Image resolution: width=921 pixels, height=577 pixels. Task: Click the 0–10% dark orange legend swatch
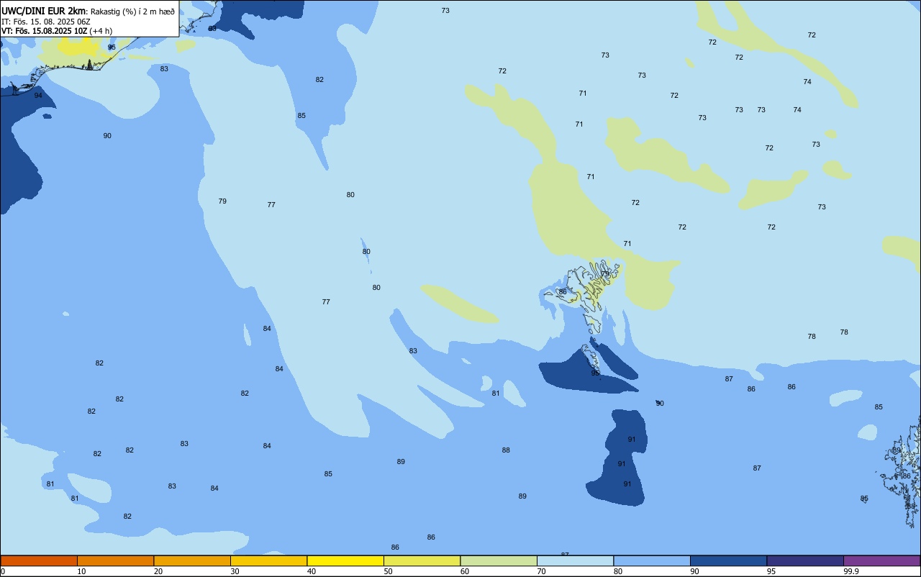(x=39, y=560)
